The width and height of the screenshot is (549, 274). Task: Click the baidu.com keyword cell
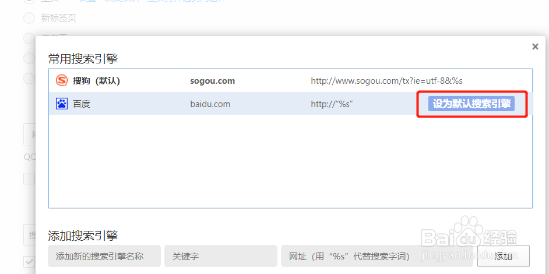[210, 104]
